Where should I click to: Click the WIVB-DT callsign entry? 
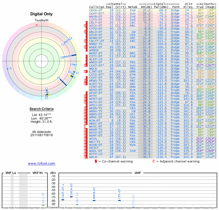pyautogui.click(x=96, y=35)
